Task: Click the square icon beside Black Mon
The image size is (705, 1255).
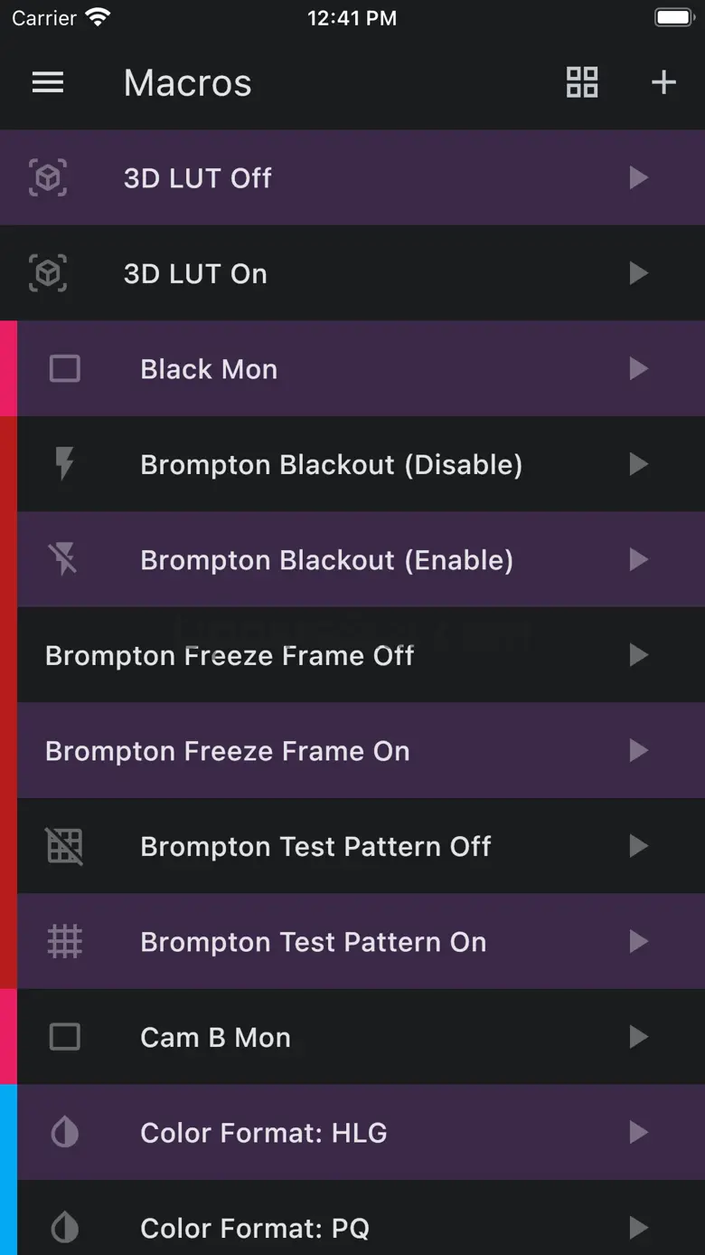Action: click(x=64, y=368)
